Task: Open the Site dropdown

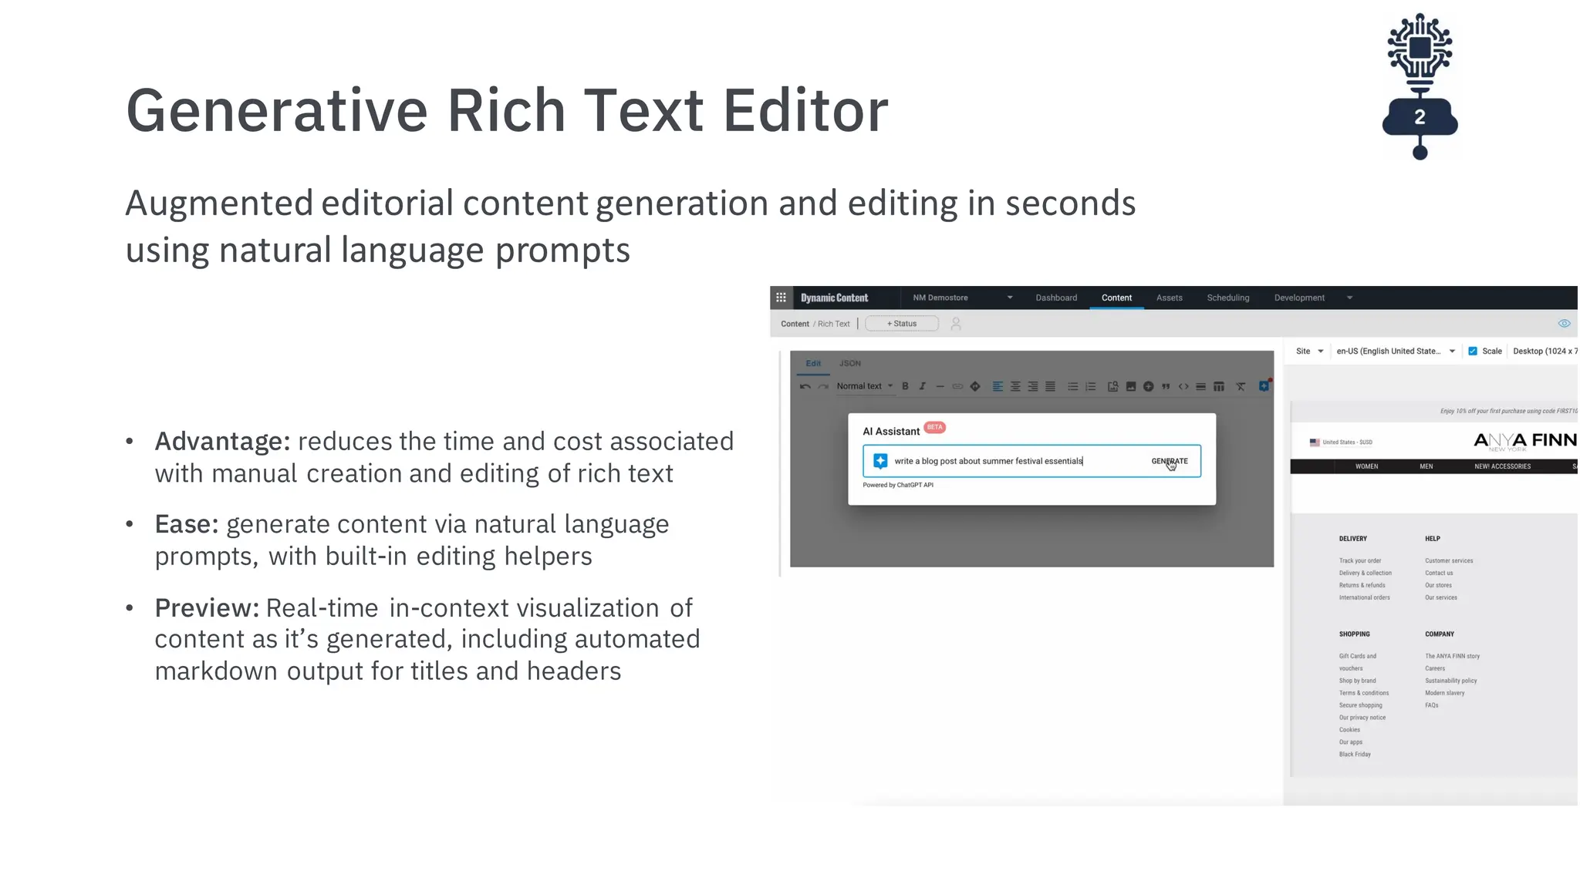Action: pos(1309,351)
